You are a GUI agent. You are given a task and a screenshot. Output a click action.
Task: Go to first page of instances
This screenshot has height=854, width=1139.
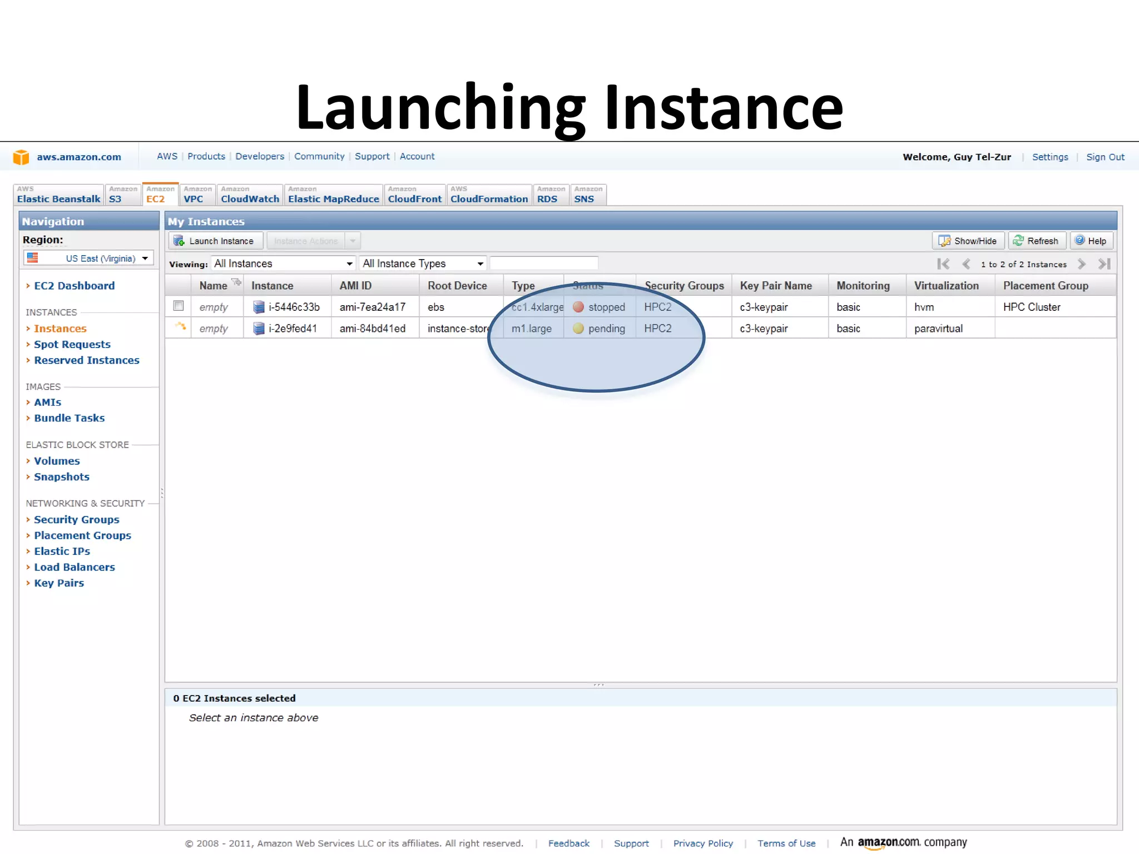coord(943,264)
